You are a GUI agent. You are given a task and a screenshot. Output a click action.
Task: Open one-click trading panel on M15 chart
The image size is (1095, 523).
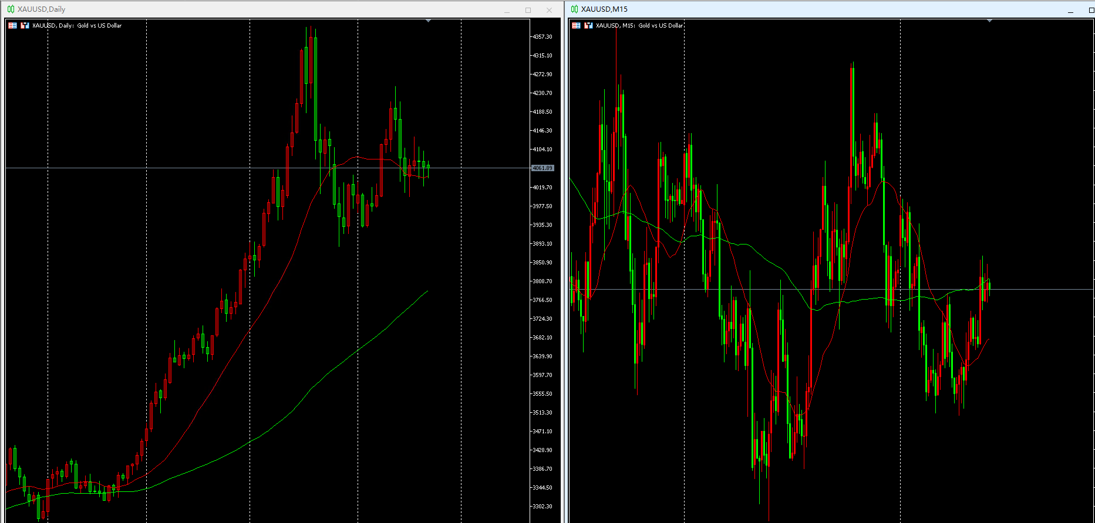[576, 26]
